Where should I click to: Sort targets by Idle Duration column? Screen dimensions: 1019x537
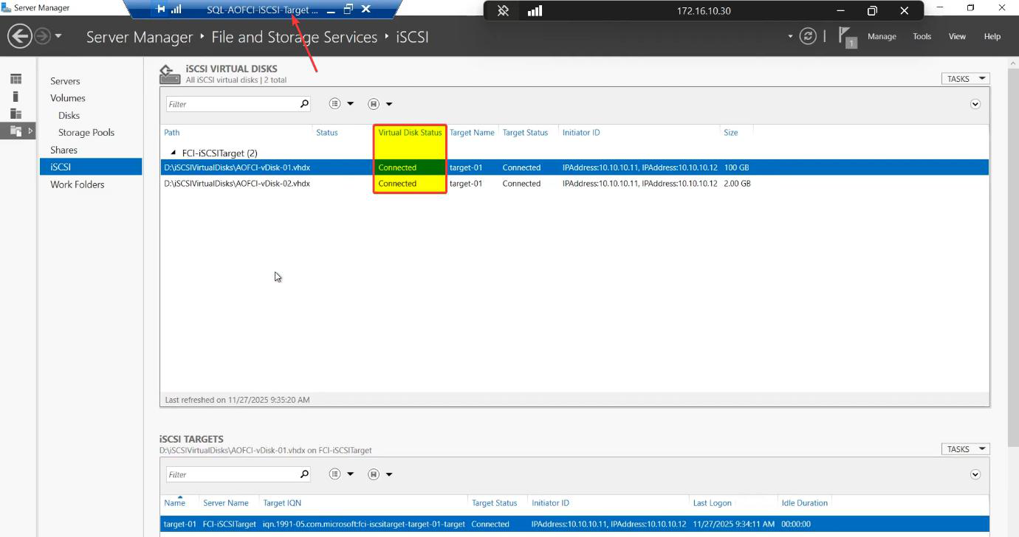[x=804, y=503]
